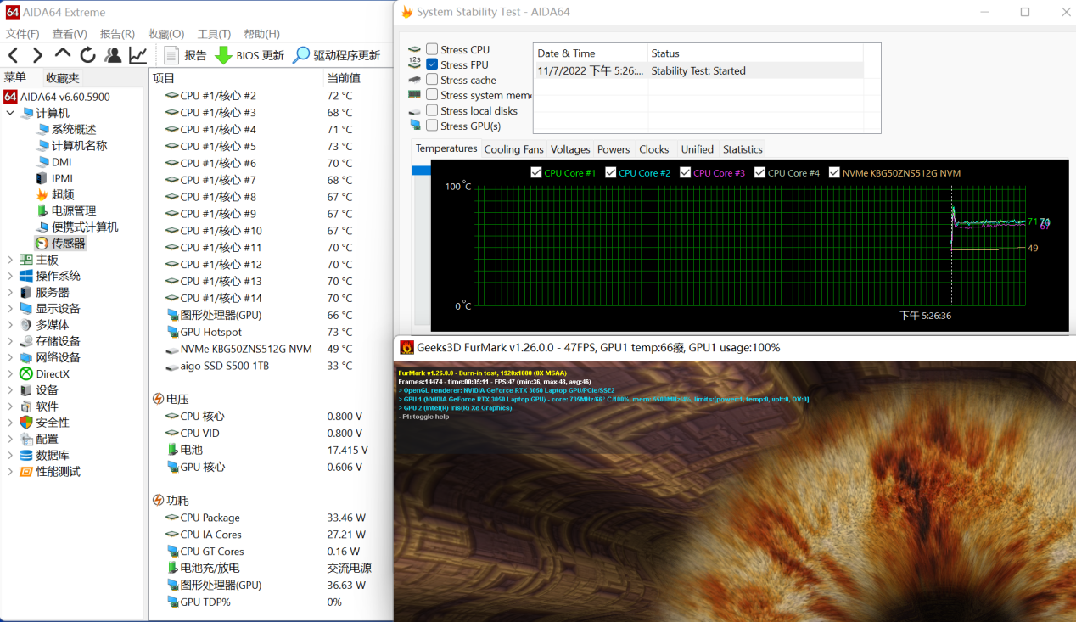The width and height of the screenshot is (1076, 622).
Task: Open the 文件(F) menu
Action: pos(23,34)
